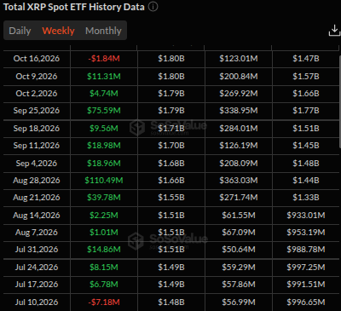Click the $61.55M value traded cell

(x=239, y=216)
